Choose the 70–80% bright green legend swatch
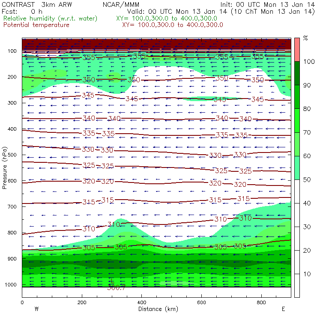 pyautogui.click(x=297, y=120)
